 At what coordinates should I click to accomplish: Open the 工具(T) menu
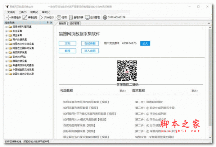click(23, 12)
